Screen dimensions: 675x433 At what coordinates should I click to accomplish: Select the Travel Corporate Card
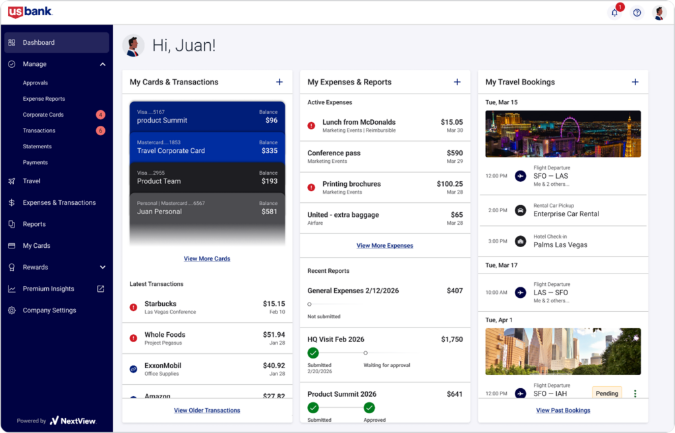click(x=207, y=147)
